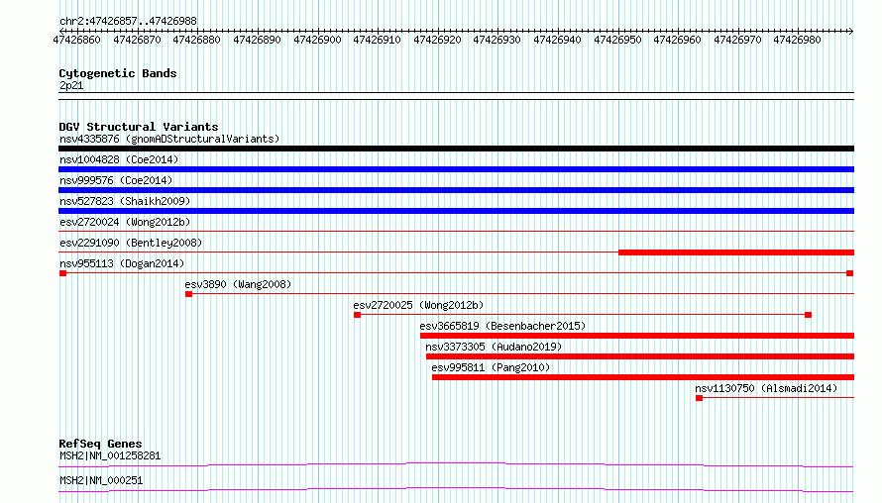Open the MSH2|NM_001258281 transcript label
This screenshot has height=503, width=882.
click(x=110, y=455)
